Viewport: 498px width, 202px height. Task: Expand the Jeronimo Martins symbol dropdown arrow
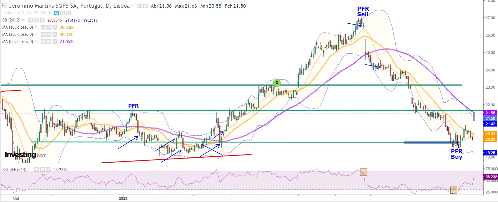[133, 6]
